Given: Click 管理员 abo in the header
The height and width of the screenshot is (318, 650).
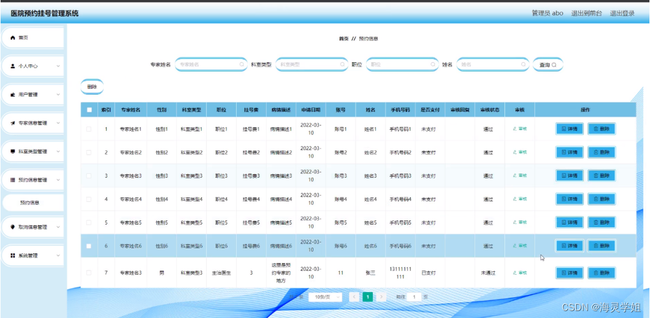Looking at the screenshot, I should 547,13.
